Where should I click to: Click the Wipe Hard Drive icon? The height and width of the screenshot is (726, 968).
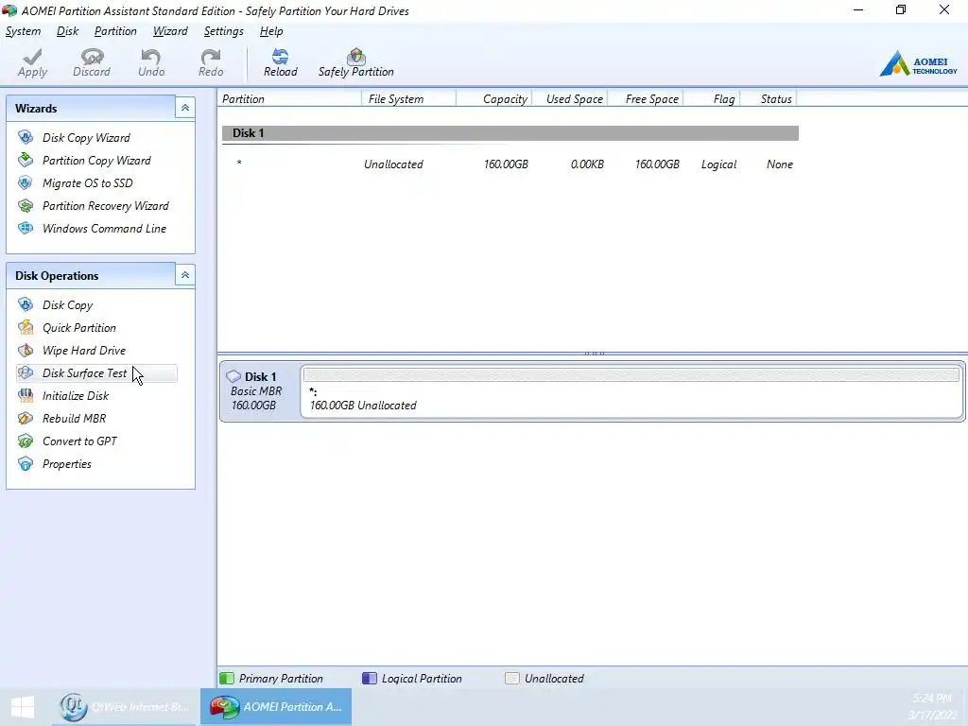tap(26, 350)
